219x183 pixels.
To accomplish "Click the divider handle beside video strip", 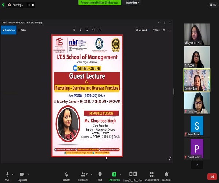I will click(x=174, y=91).
